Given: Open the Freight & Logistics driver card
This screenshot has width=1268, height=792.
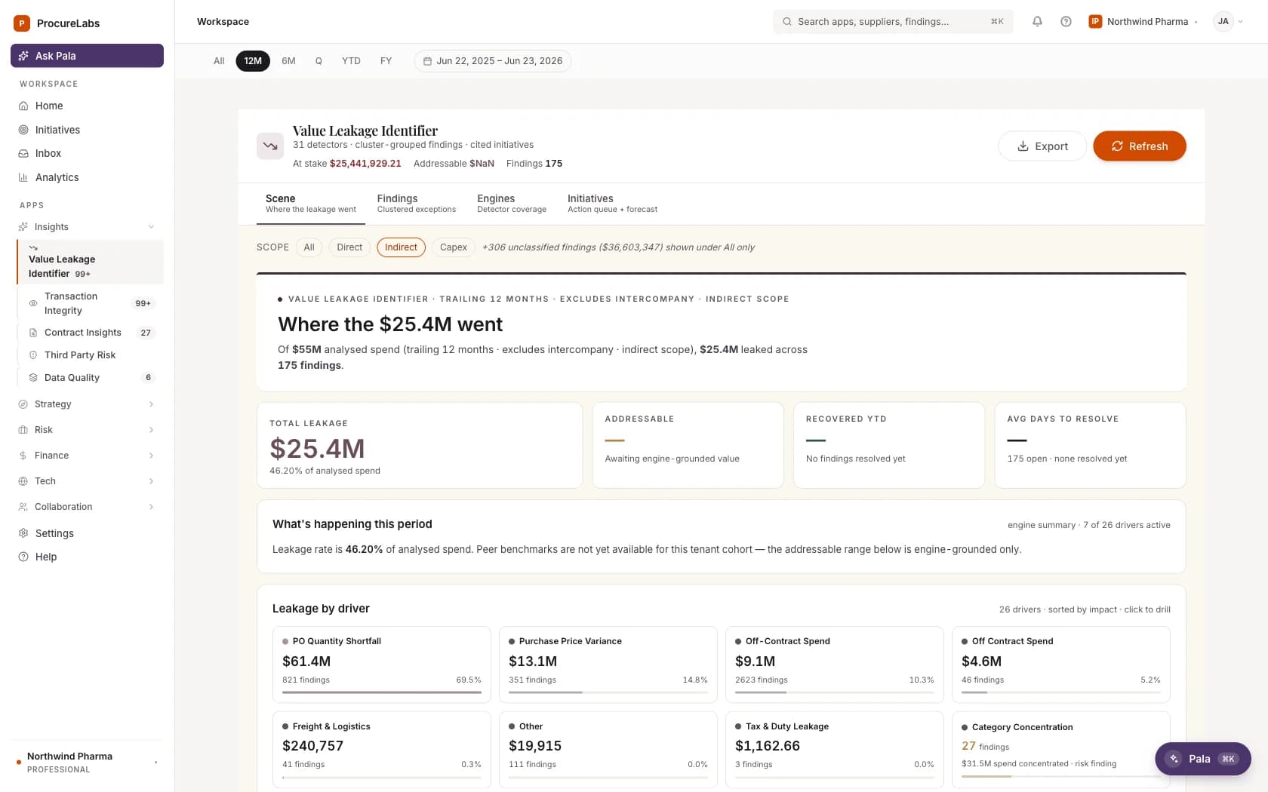Looking at the screenshot, I should coord(382,750).
